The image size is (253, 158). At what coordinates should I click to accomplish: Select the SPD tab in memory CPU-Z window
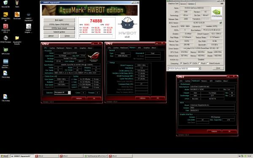139,48
